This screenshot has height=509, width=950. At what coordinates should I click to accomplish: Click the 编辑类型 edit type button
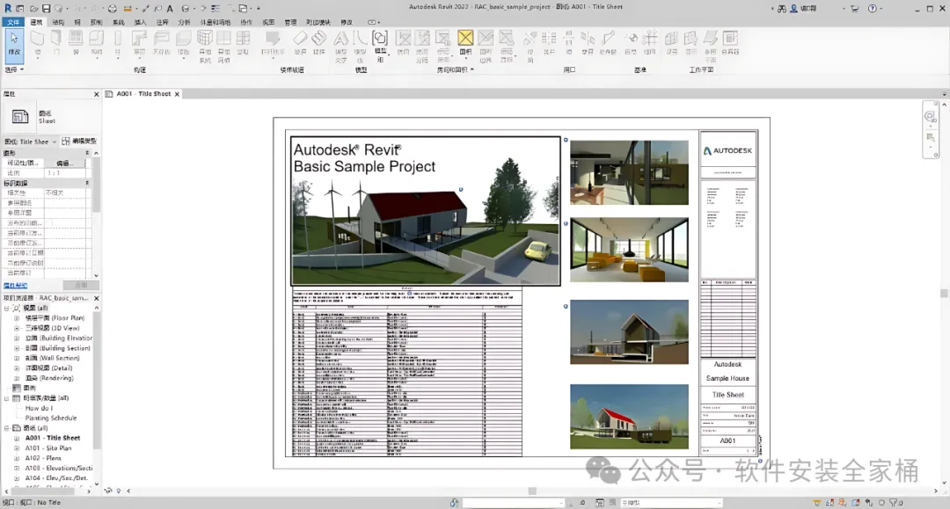[x=79, y=141]
